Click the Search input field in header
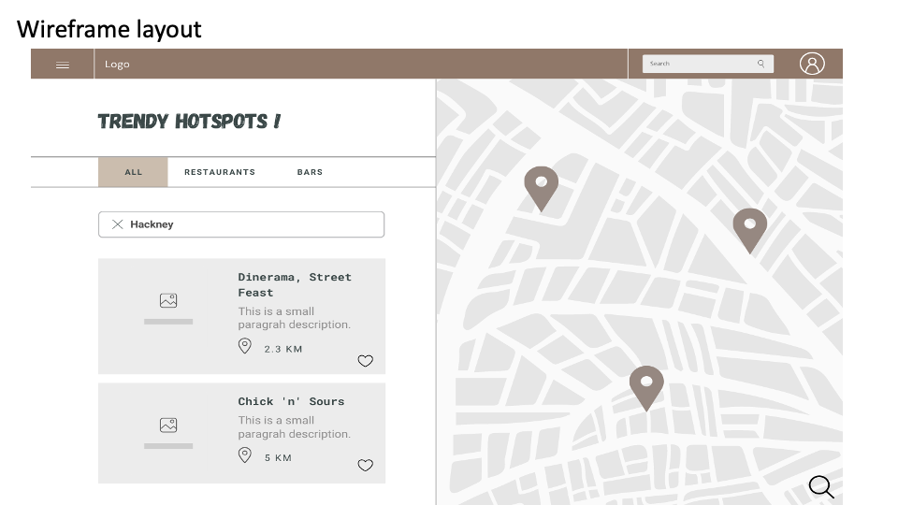Viewport: 898px width, 505px height. [708, 64]
